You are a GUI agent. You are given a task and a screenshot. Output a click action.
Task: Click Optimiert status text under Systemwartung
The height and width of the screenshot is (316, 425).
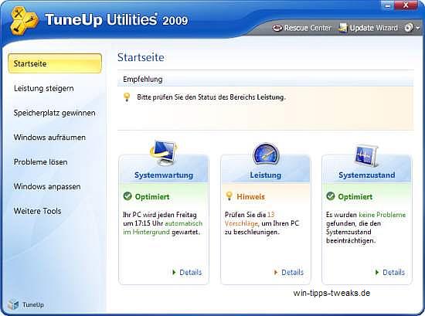point(152,196)
